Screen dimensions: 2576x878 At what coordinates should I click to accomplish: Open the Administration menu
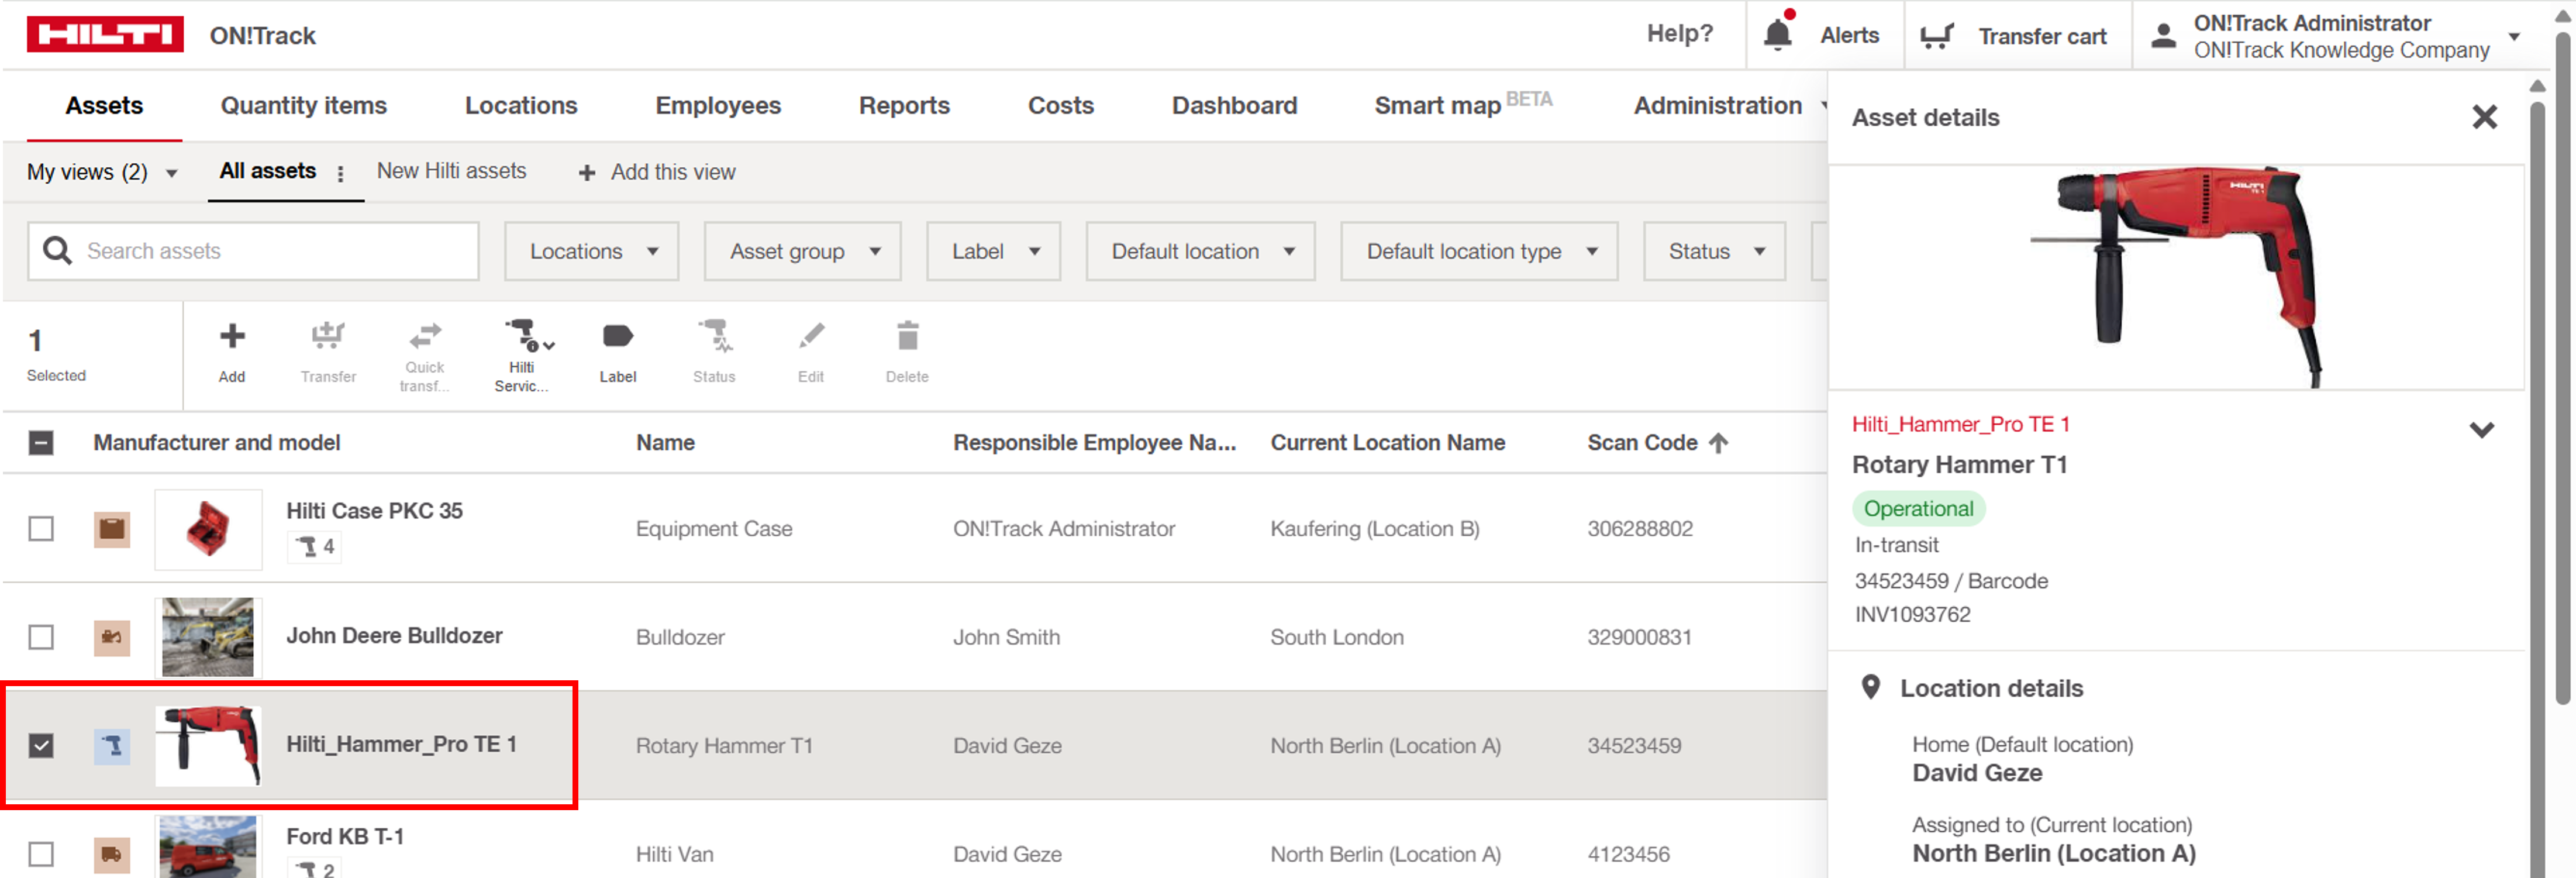(1729, 105)
